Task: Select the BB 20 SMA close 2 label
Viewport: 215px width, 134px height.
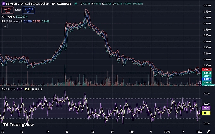Action: [12, 22]
